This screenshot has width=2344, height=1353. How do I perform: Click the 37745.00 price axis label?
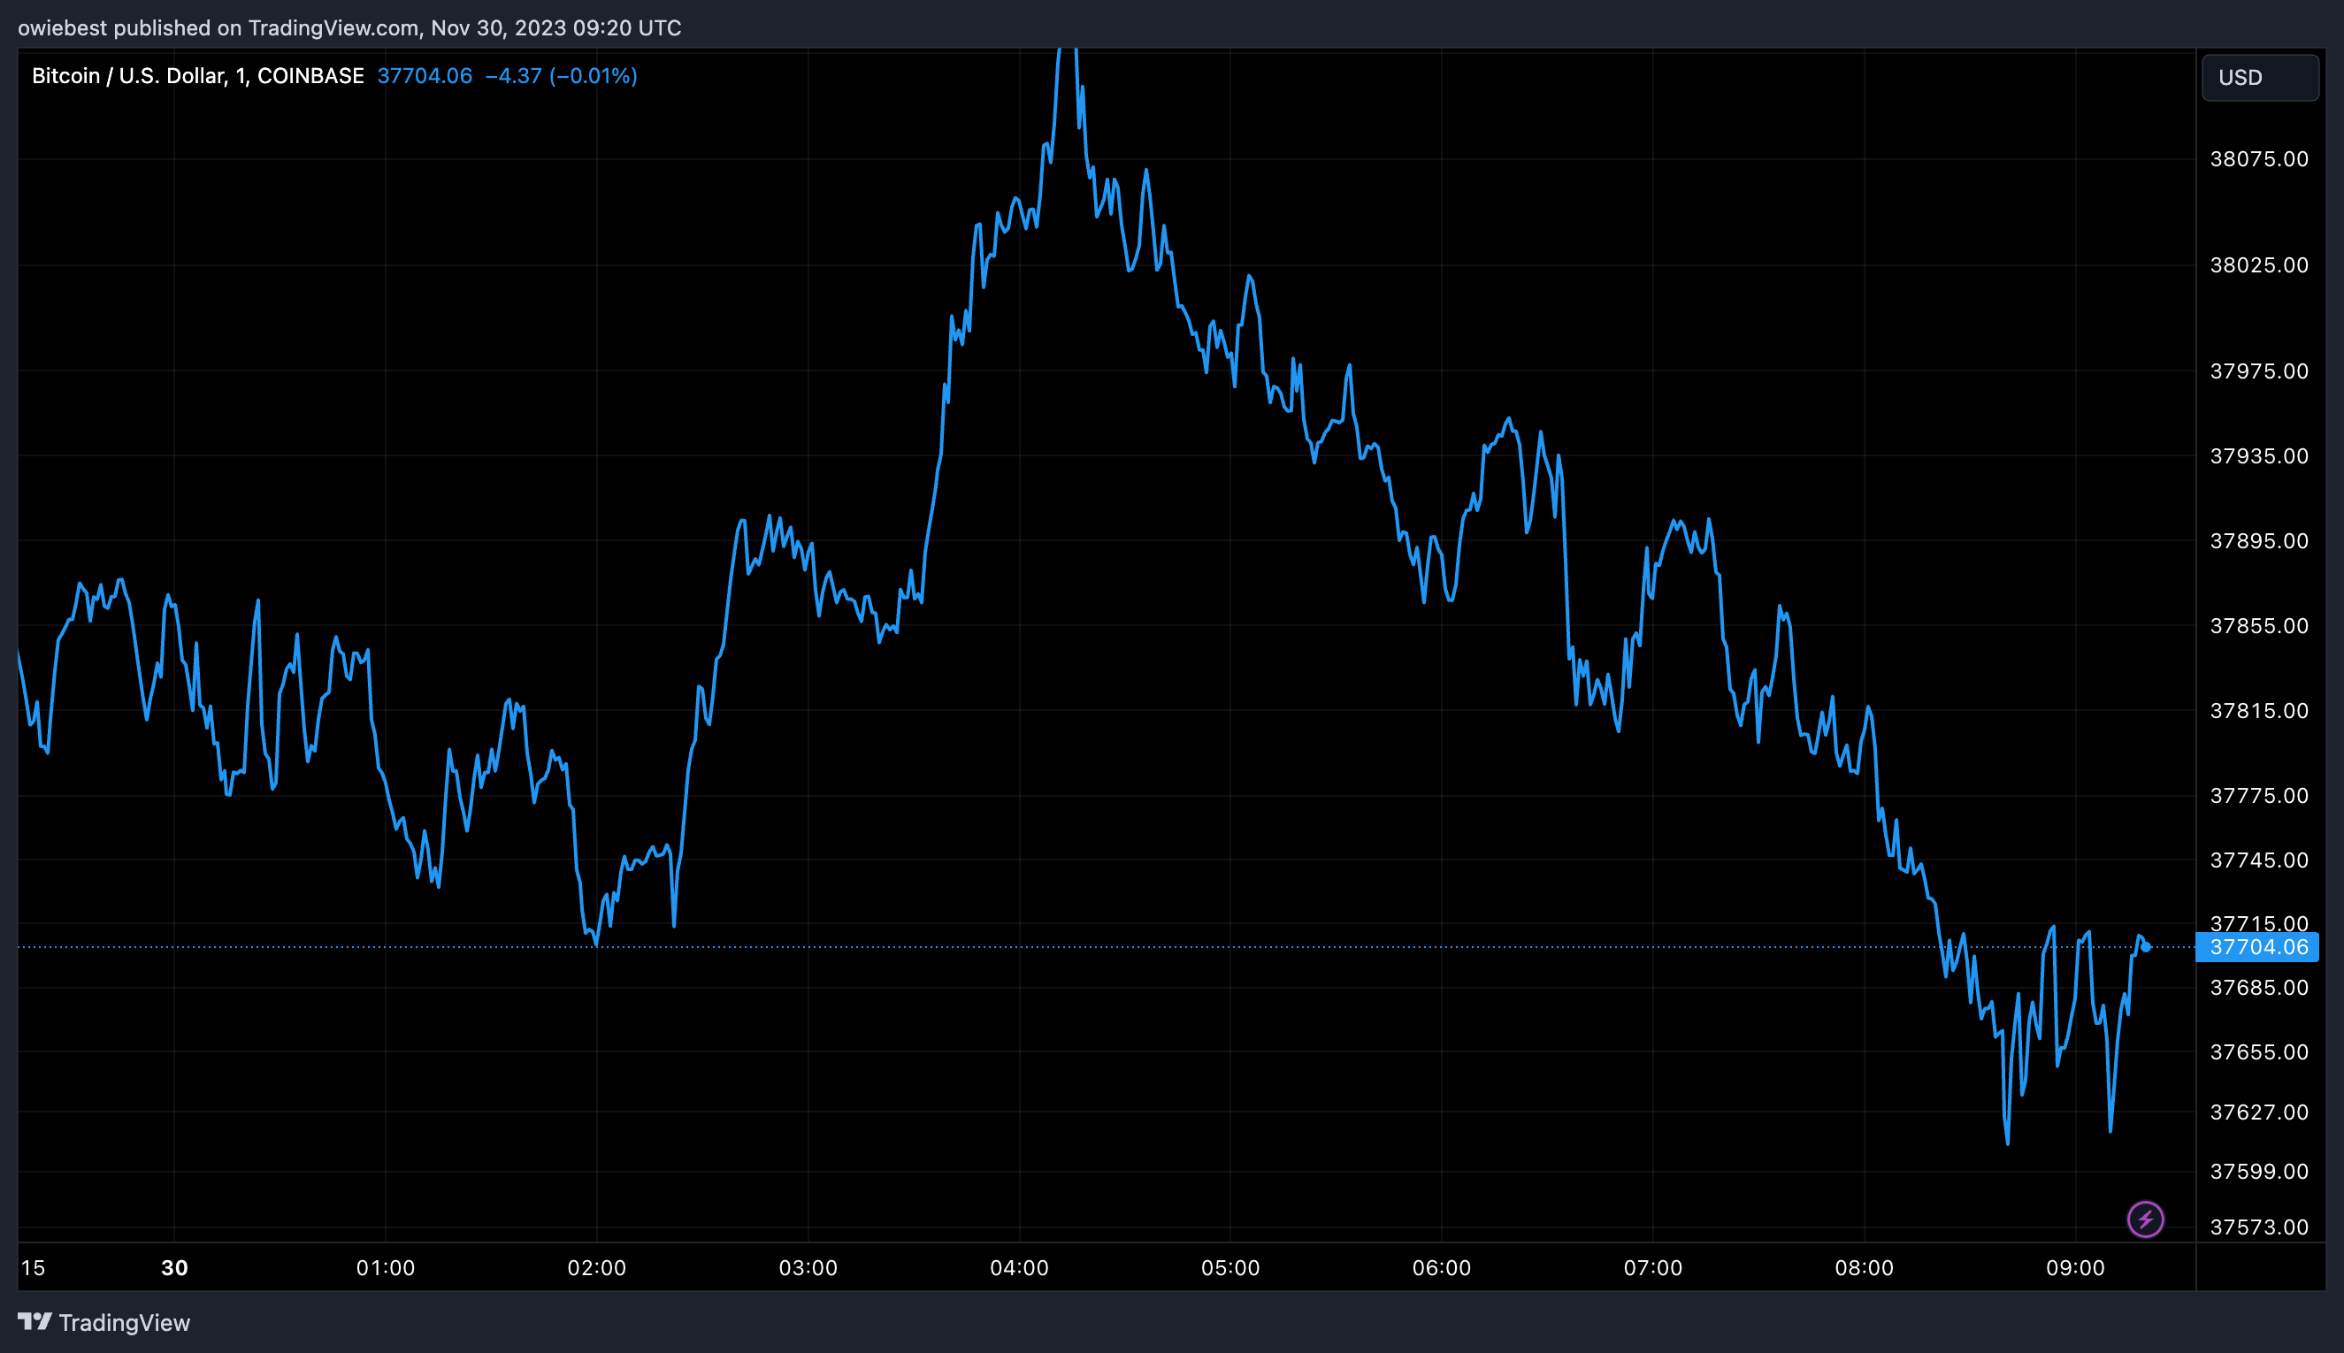tap(2258, 860)
